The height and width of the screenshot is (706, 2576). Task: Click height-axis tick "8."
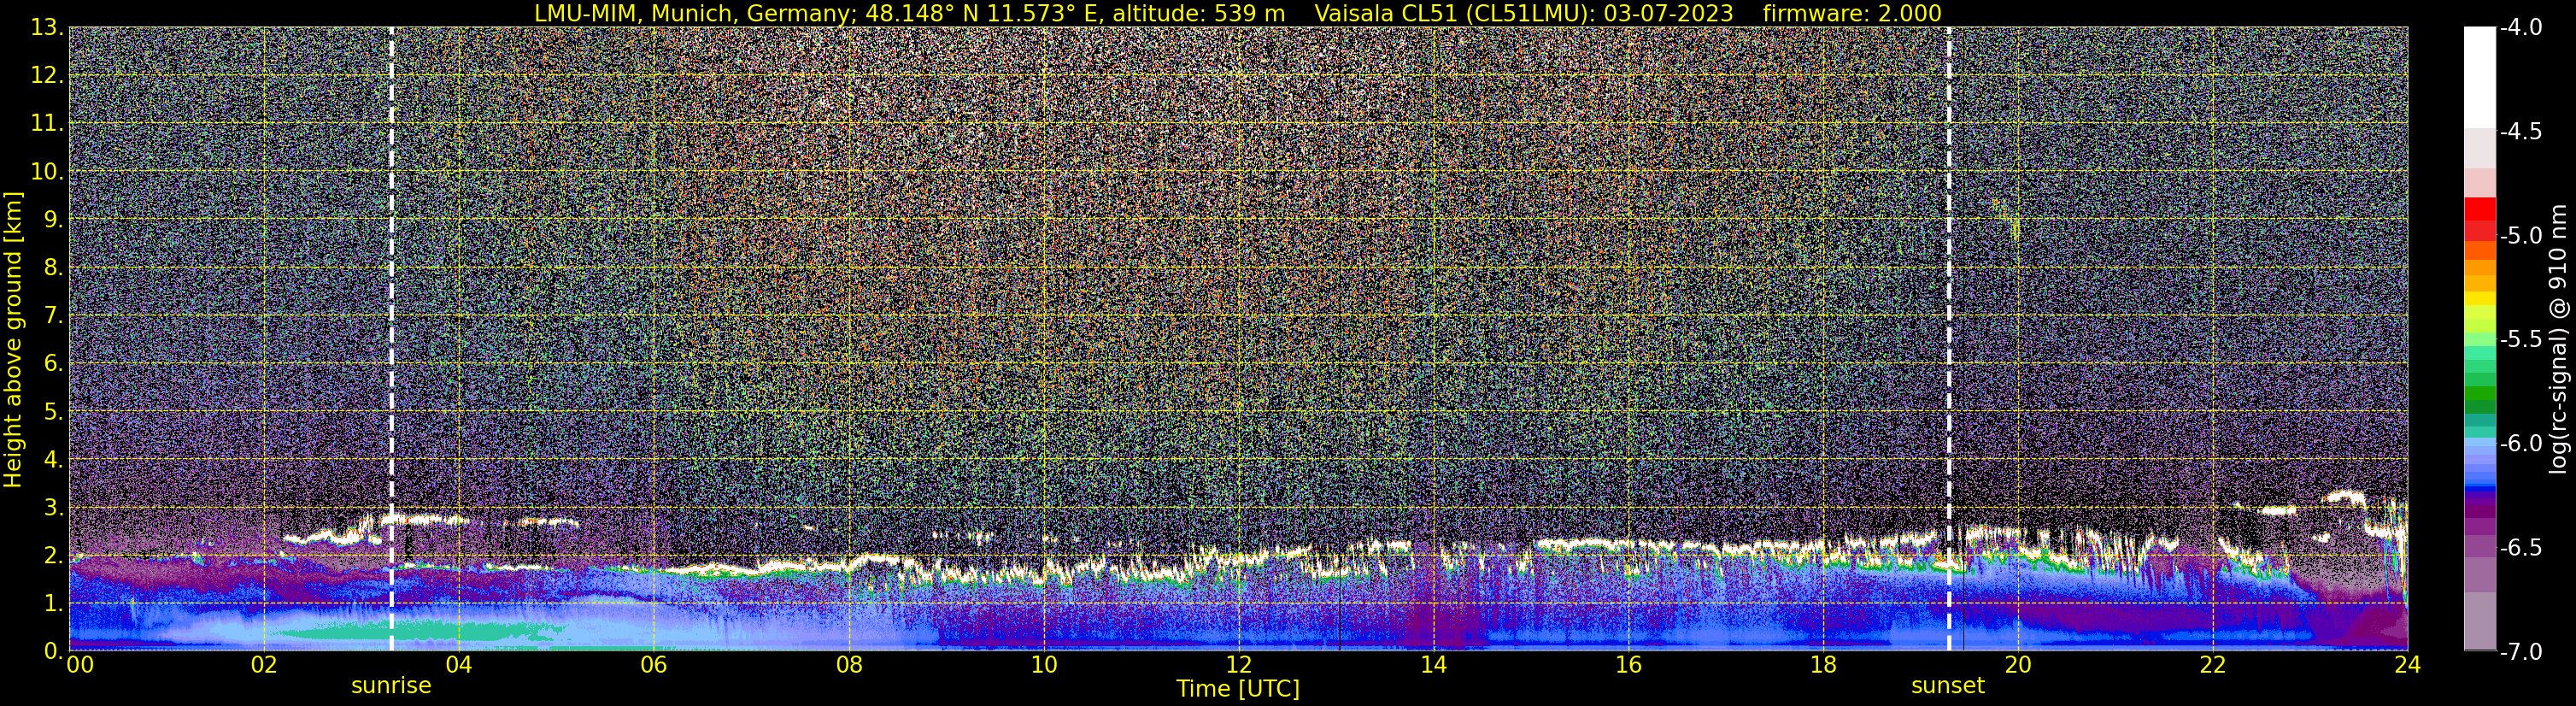click(x=53, y=267)
